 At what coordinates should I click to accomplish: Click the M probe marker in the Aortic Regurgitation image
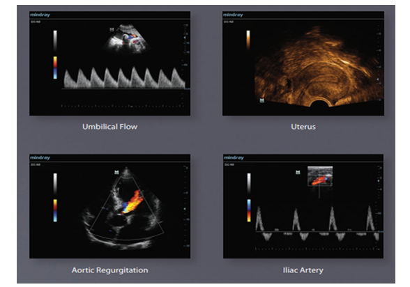point(116,172)
